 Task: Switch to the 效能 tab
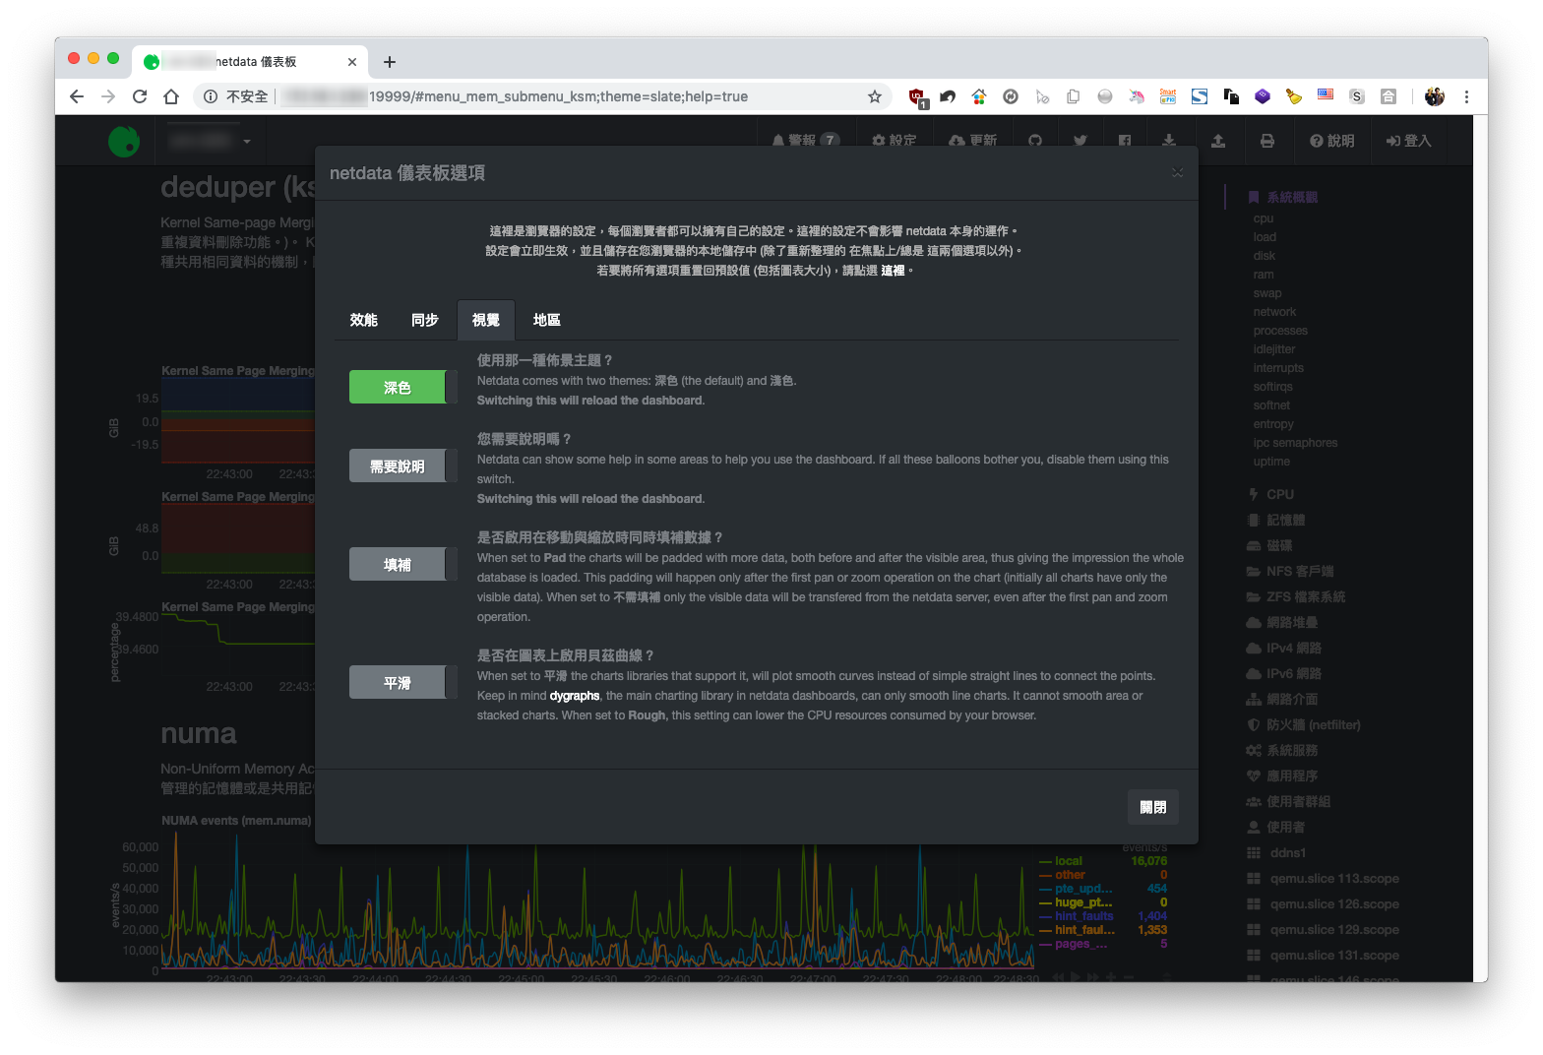tap(363, 320)
